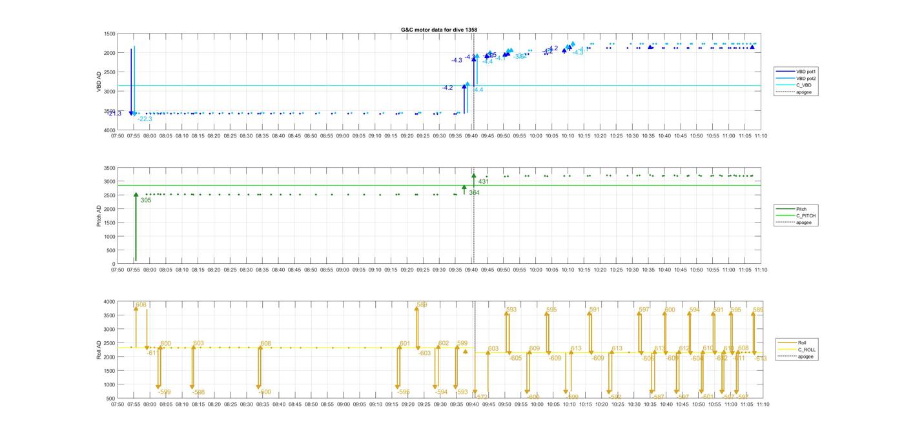Click "apogee" in the VBD plot legend
904x447 pixels.
point(804,92)
